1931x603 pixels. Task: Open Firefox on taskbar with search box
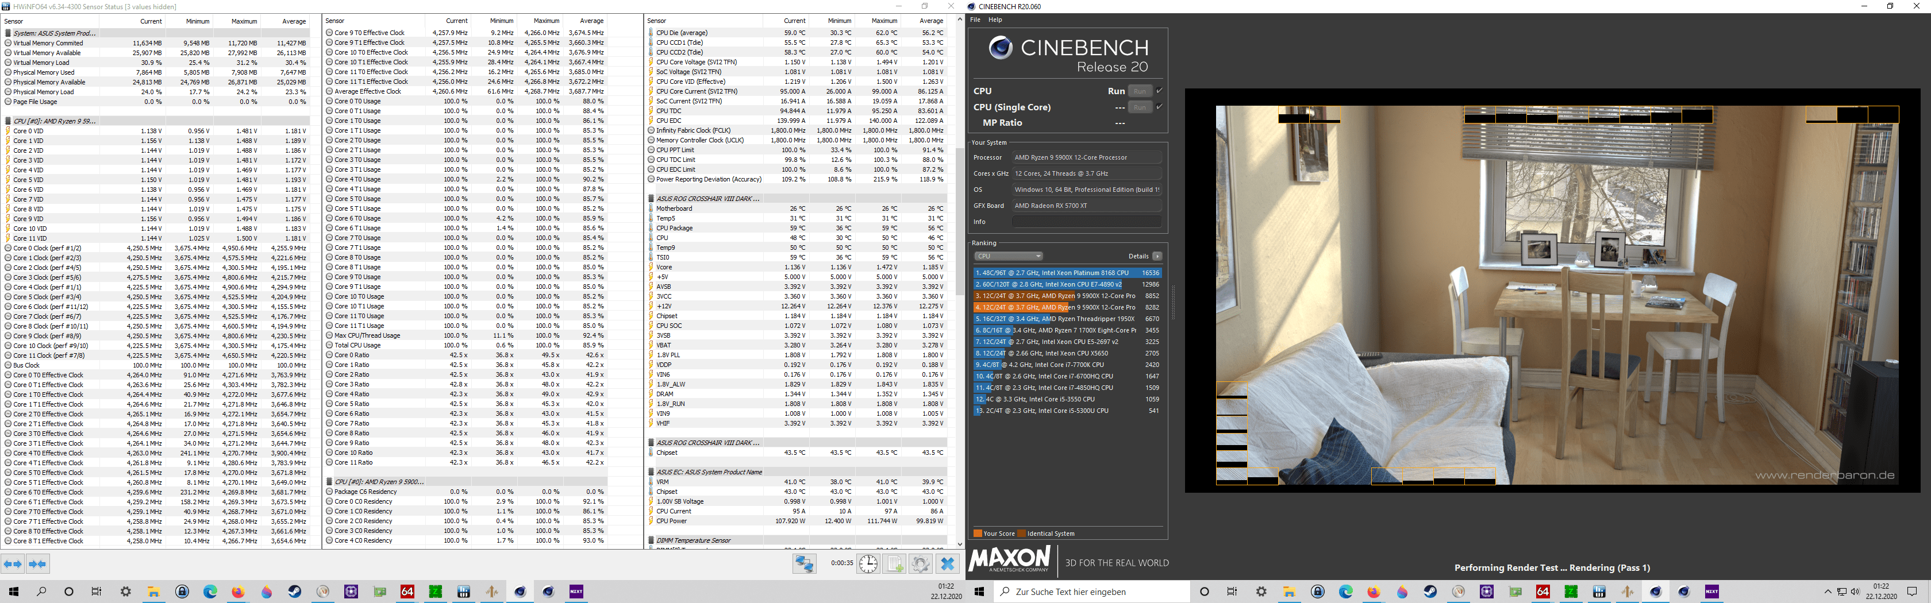(x=1374, y=592)
